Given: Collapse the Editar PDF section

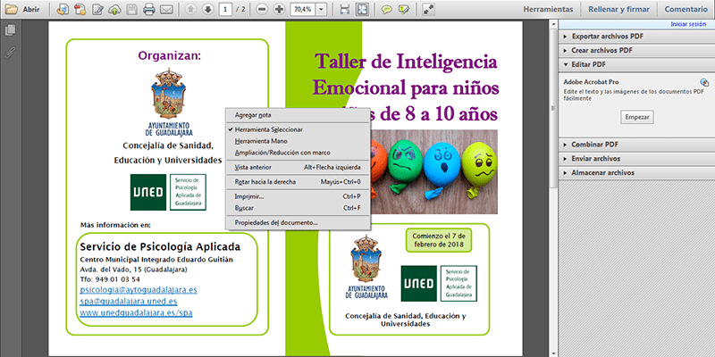Looking at the screenshot, I should point(636,64).
